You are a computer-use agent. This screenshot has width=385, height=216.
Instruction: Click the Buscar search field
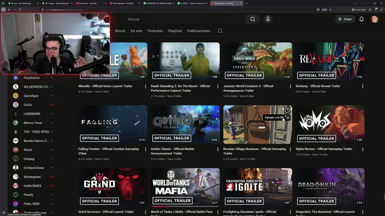click(185, 19)
